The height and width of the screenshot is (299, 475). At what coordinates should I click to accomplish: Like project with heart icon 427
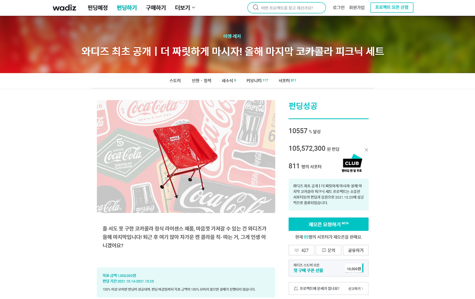point(301,250)
